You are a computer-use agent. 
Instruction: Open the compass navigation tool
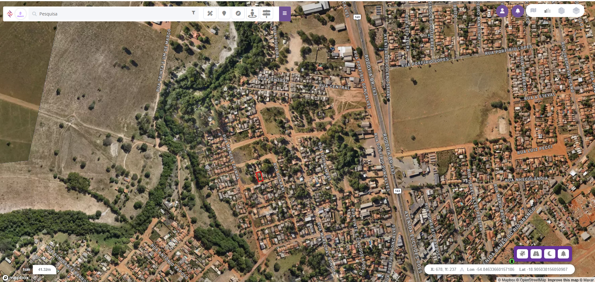pyautogui.click(x=238, y=13)
